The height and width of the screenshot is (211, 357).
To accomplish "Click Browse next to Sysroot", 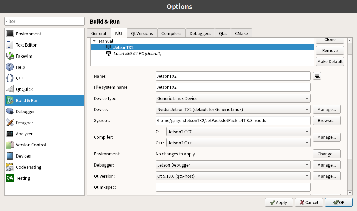I will 326,120.
